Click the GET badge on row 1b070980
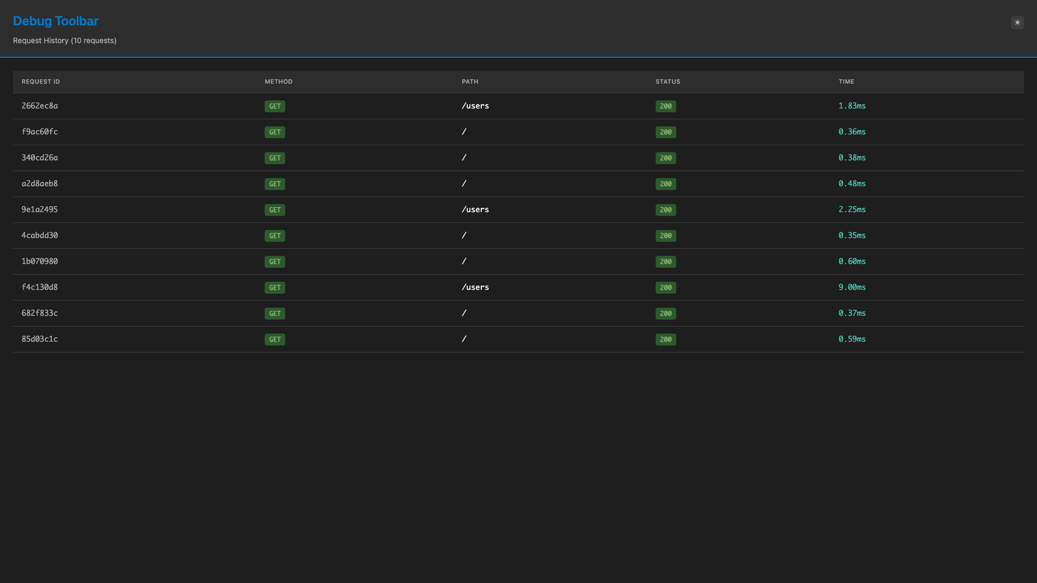 coord(274,262)
